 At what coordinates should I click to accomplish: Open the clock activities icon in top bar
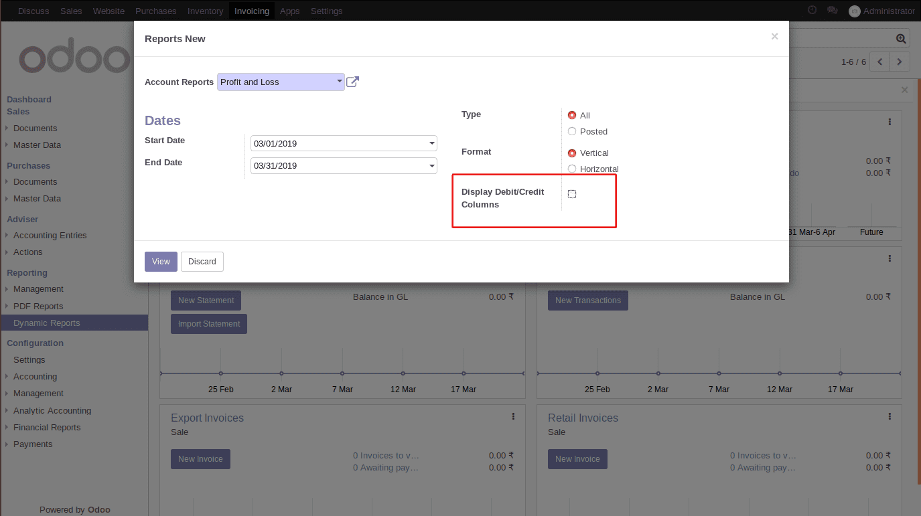pos(812,10)
